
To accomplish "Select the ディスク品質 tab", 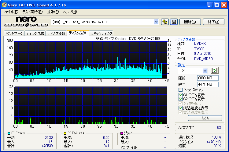I will (78, 33).
